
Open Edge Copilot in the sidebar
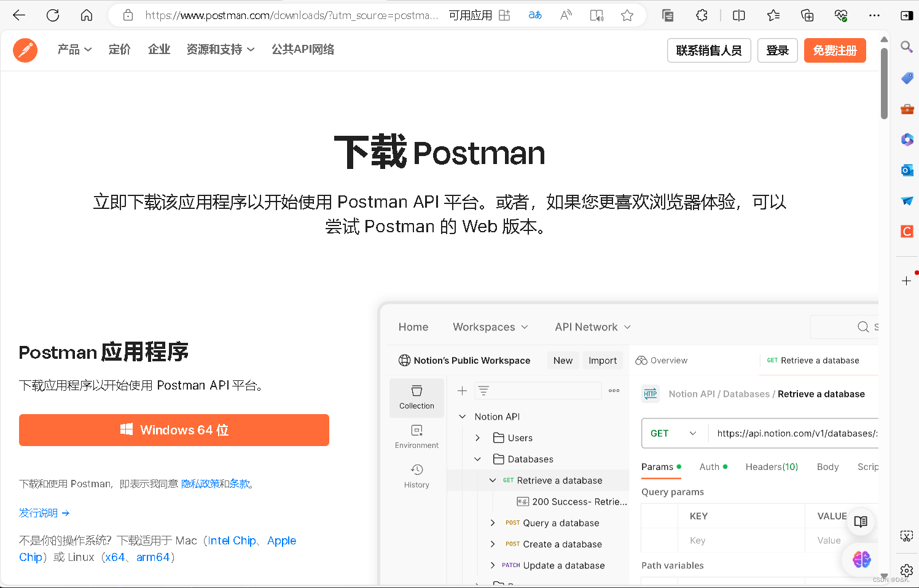907,139
